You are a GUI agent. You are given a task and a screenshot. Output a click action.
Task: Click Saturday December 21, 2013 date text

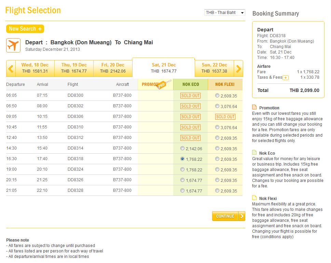53,49
